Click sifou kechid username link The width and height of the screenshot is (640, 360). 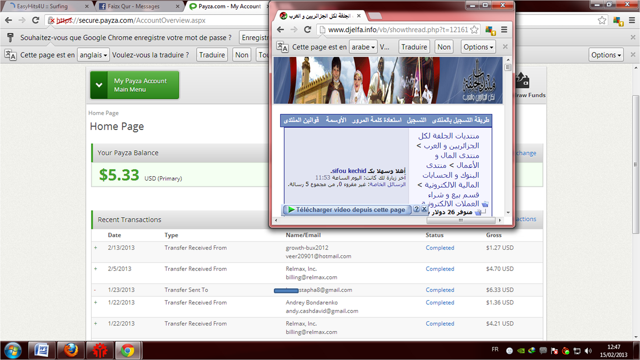tap(349, 171)
